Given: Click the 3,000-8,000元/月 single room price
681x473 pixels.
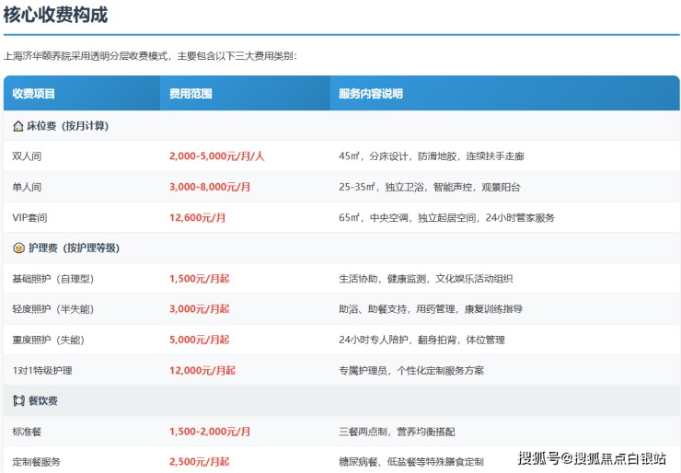Looking at the screenshot, I should click(x=210, y=188).
